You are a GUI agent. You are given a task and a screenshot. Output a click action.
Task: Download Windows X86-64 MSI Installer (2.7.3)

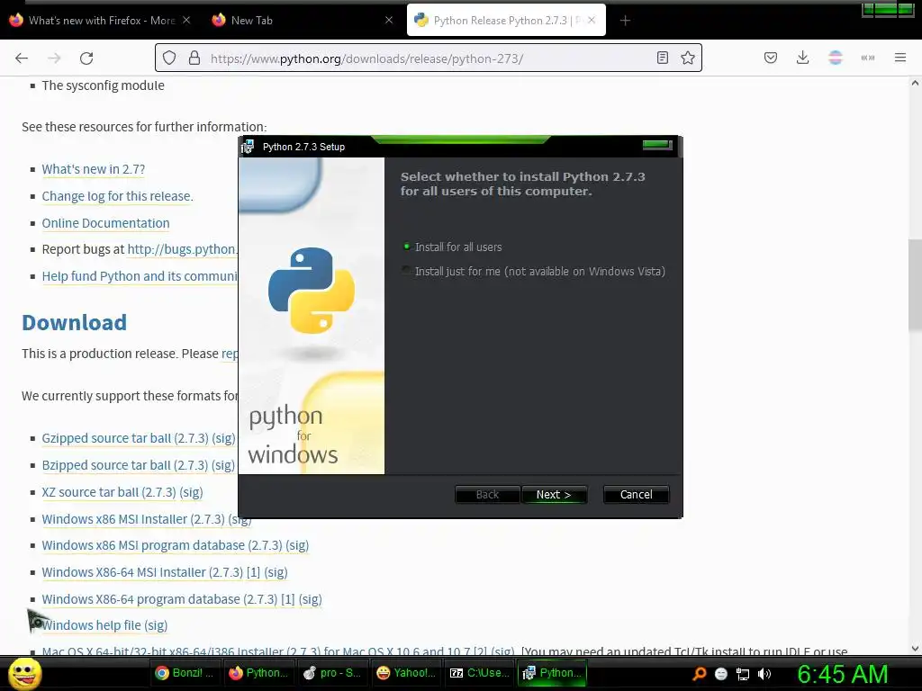click(142, 572)
